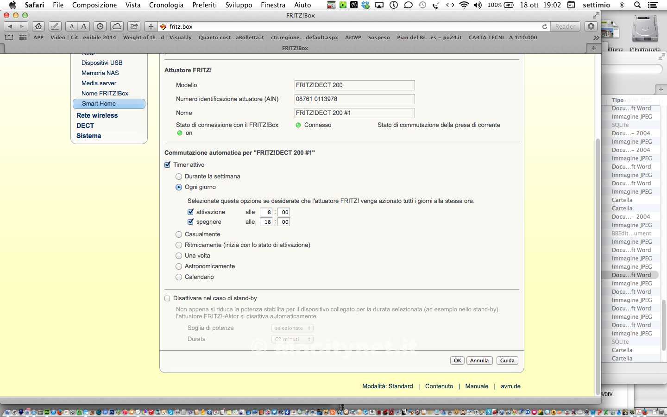Open the Apple menu
The height and width of the screenshot is (417, 667).
[13, 5]
